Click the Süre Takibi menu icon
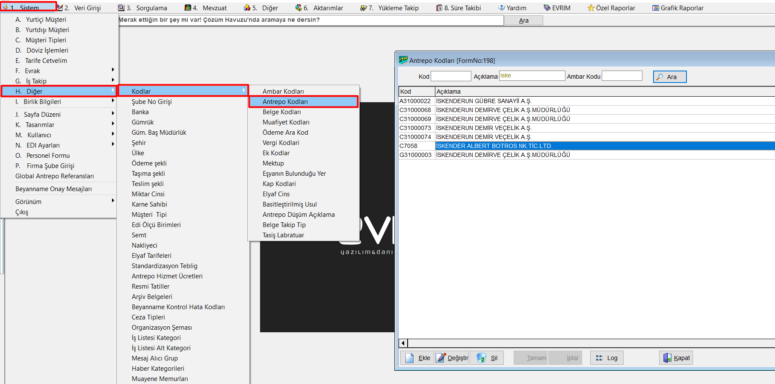This screenshot has height=384, width=775. [439, 8]
